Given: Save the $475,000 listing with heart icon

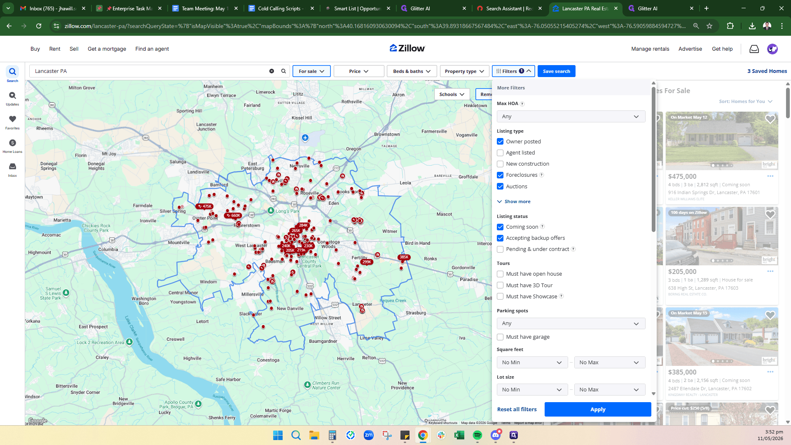Looking at the screenshot, I should coord(770,119).
